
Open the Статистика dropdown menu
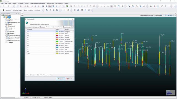coord(38,10)
